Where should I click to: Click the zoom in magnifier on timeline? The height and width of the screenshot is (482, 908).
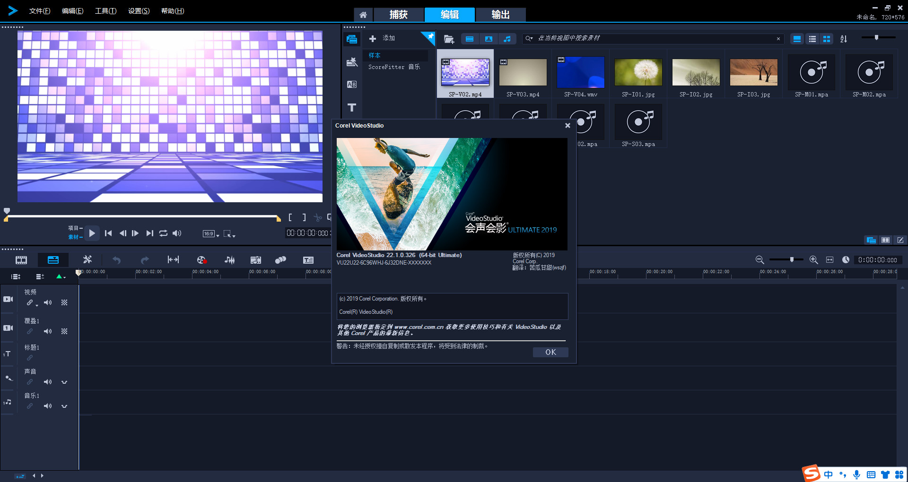coord(814,260)
